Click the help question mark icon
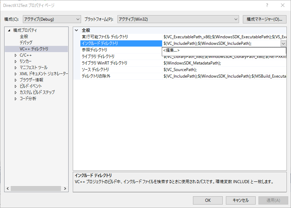The height and width of the screenshot is (208, 291). [x=267, y=6]
